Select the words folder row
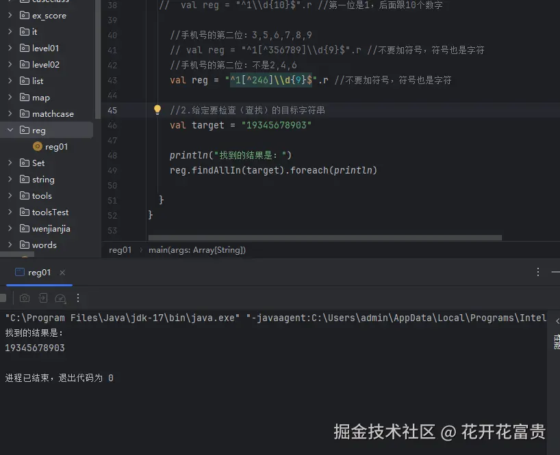This screenshot has width=560, height=455. click(x=47, y=245)
